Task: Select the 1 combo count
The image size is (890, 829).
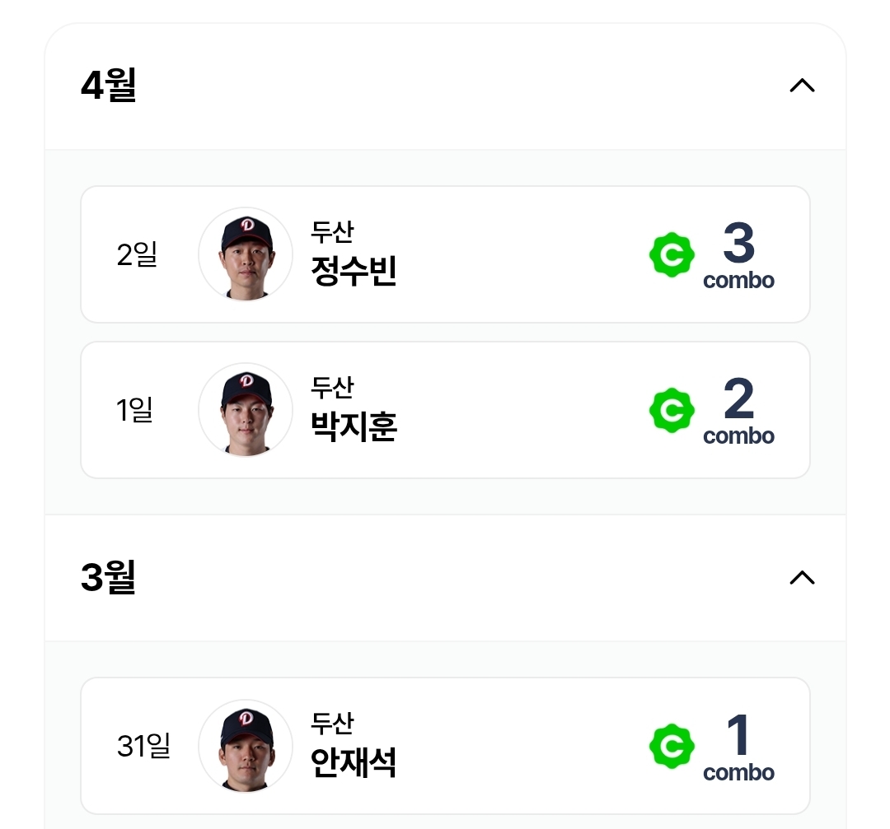Action: tap(738, 735)
